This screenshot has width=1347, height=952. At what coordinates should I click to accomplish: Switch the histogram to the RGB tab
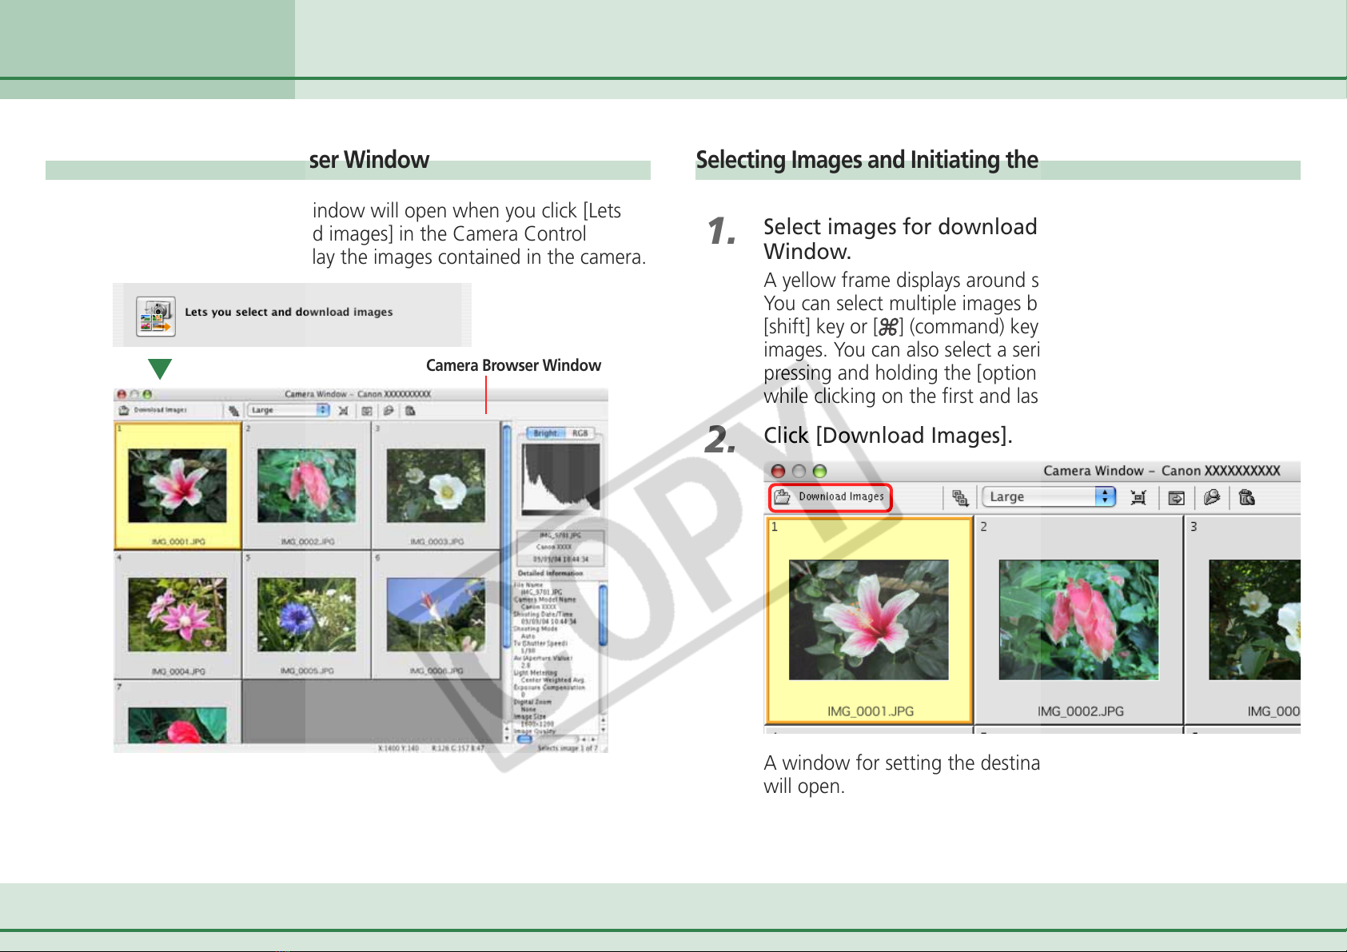[x=580, y=433]
